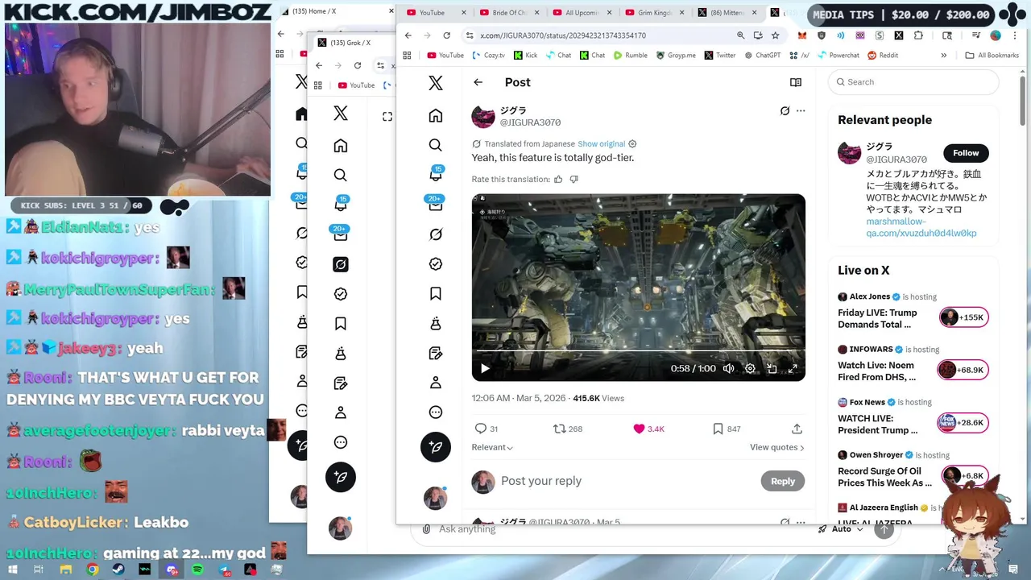This screenshot has width=1031, height=580.
Task: Open the marshmallow-qa.com profile link
Action: (x=921, y=227)
